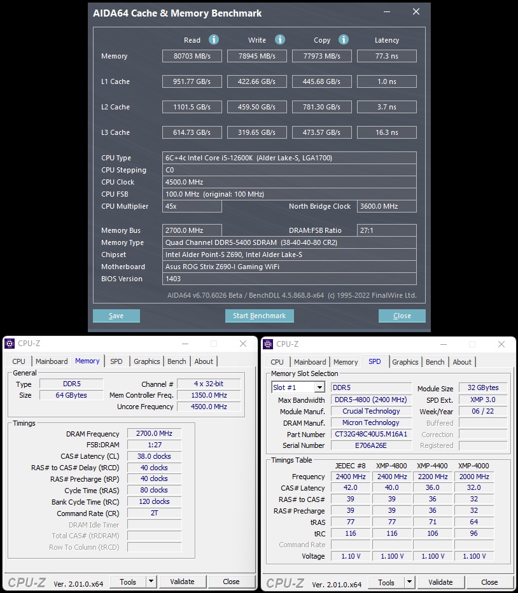This screenshot has width=518, height=593.
Task: Click Command Rate value 2T
Action: (154, 513)
